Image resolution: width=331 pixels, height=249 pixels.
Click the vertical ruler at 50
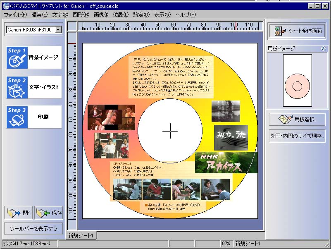[x=72, y=119]
